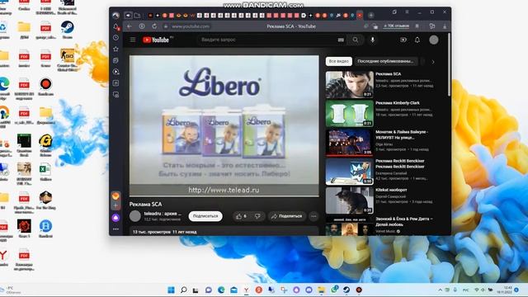Dislike the video with thumbs down

(x=257, y=216)
